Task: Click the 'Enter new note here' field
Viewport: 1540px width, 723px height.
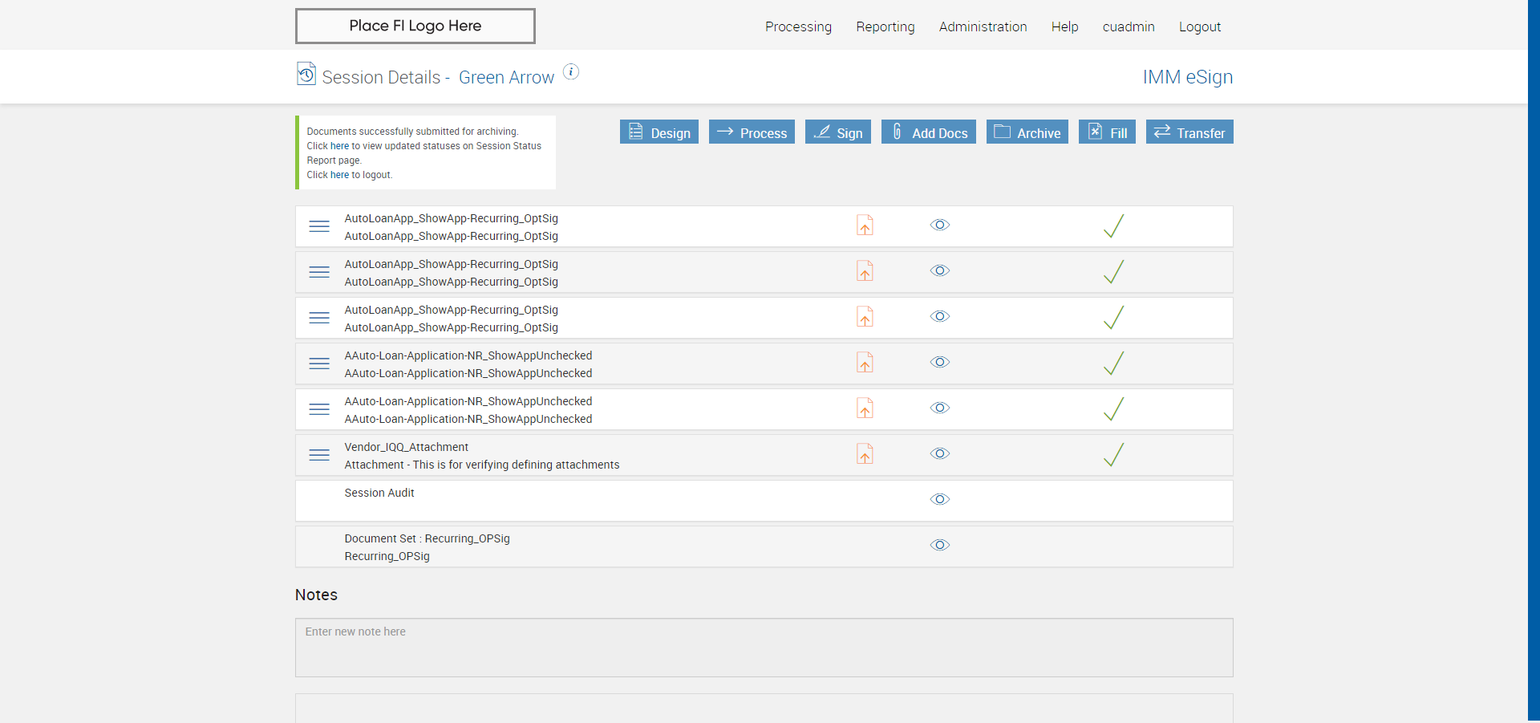Action: click(x=764, y=647)
